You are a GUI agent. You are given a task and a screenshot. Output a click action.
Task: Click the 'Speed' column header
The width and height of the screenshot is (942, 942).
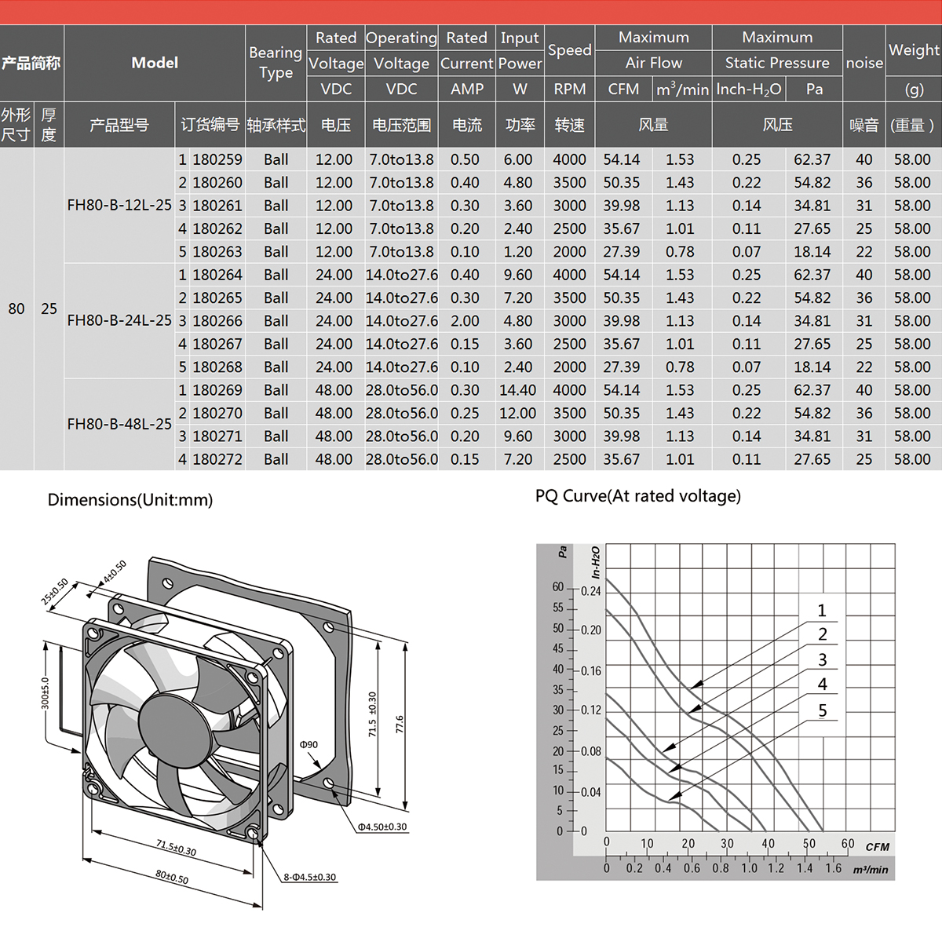(569, 50)
